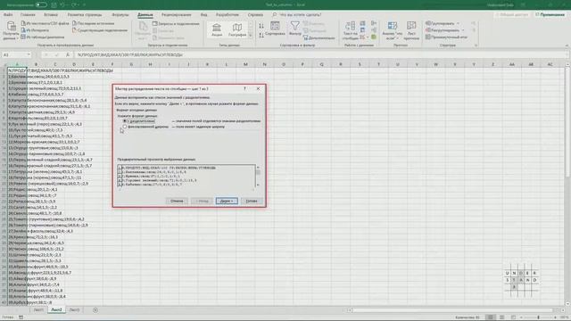571x321 pixels.
Task: Switch to the Лист1 sheet tab
Action: pos(38,310)
